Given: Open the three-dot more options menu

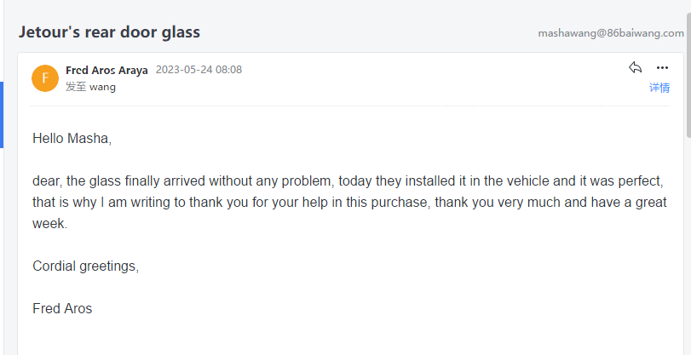Looking at the screenshot, I should point(662,68).
